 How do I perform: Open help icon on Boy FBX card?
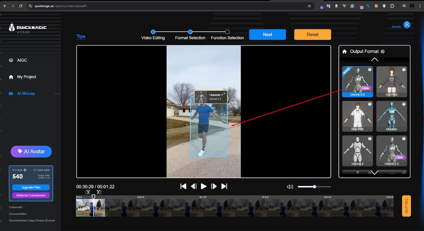pyautogui.click(x=370, y=104)
